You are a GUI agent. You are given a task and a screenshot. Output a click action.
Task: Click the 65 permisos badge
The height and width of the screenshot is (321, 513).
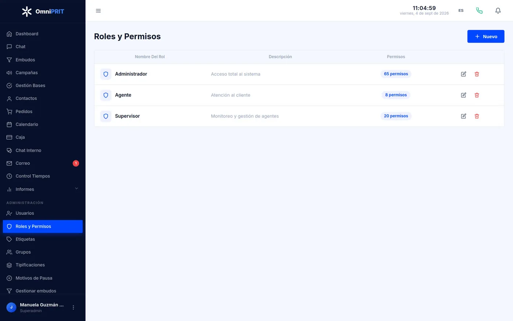pos(396,74)
